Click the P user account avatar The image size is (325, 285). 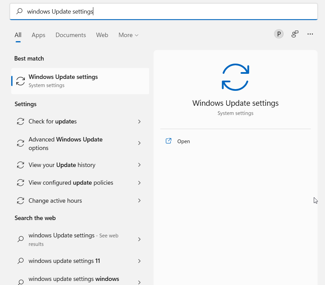click(x=279, y=34)
